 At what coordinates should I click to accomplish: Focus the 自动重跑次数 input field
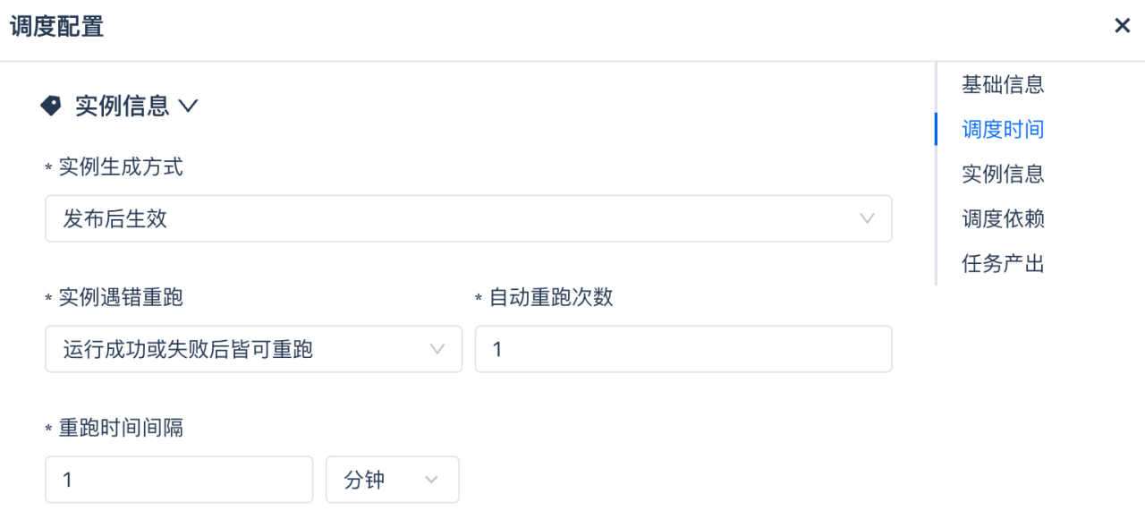[683, 349]
